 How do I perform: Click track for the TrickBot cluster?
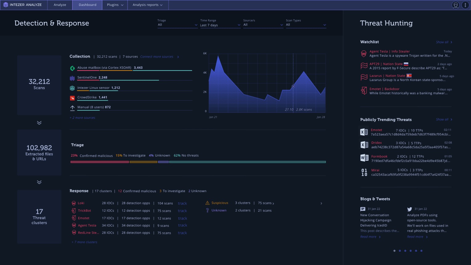tap(182, 211)
